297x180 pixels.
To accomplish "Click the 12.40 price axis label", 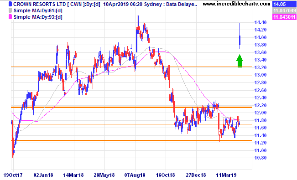I will point(260,98).
